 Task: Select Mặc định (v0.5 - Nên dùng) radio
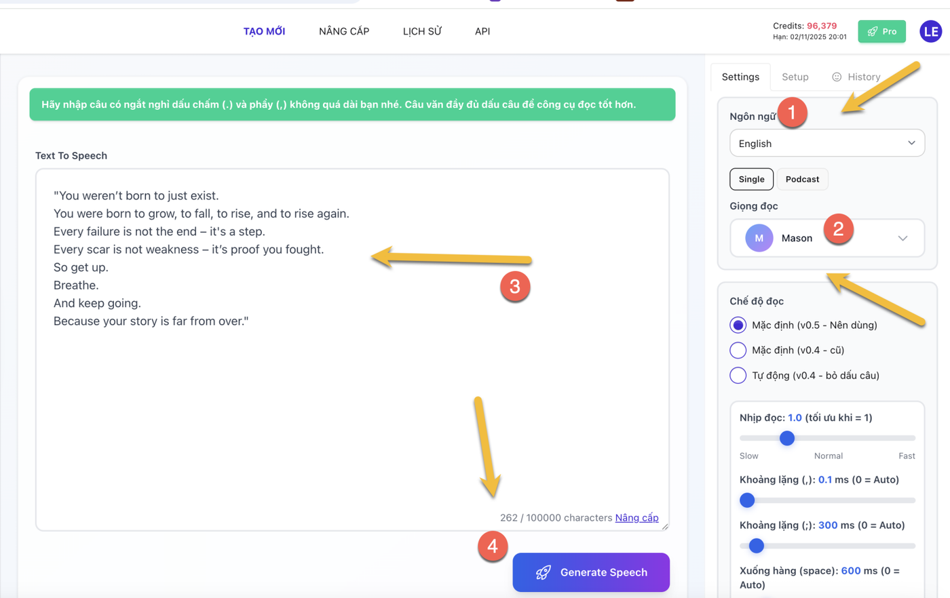[x=738, y=325]
